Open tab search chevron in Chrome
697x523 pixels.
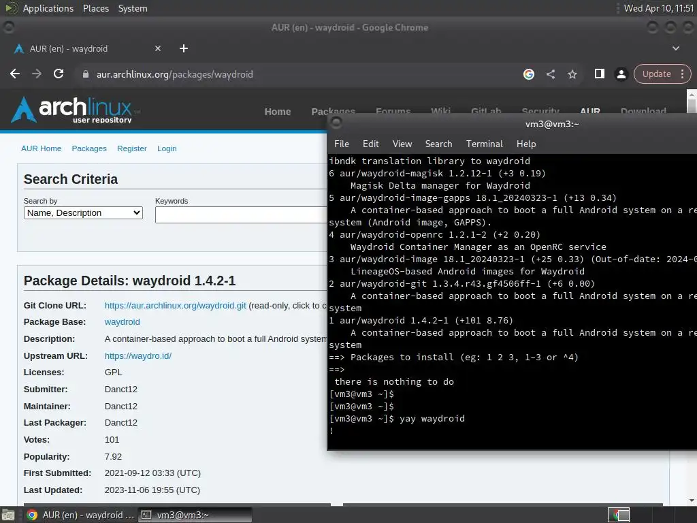676,48
